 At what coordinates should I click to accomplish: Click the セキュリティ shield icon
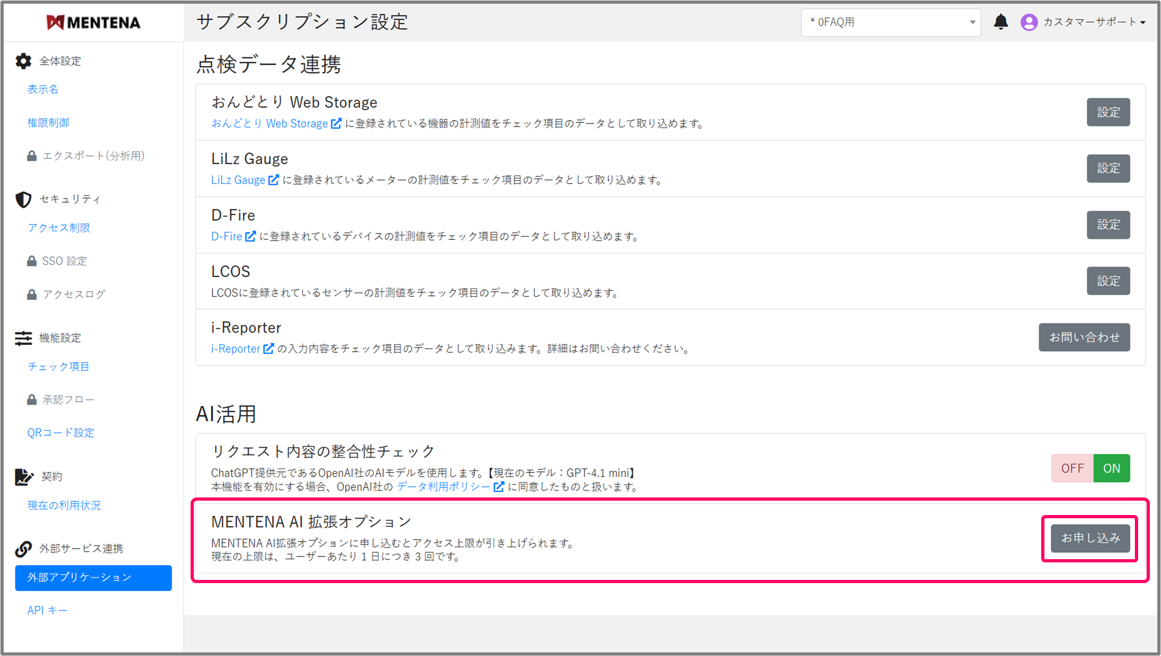click(23, 199)
